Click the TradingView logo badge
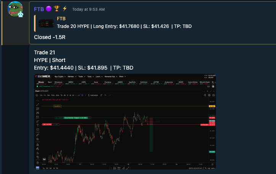This screenshot has height=174, width=276. click(44, 159)
